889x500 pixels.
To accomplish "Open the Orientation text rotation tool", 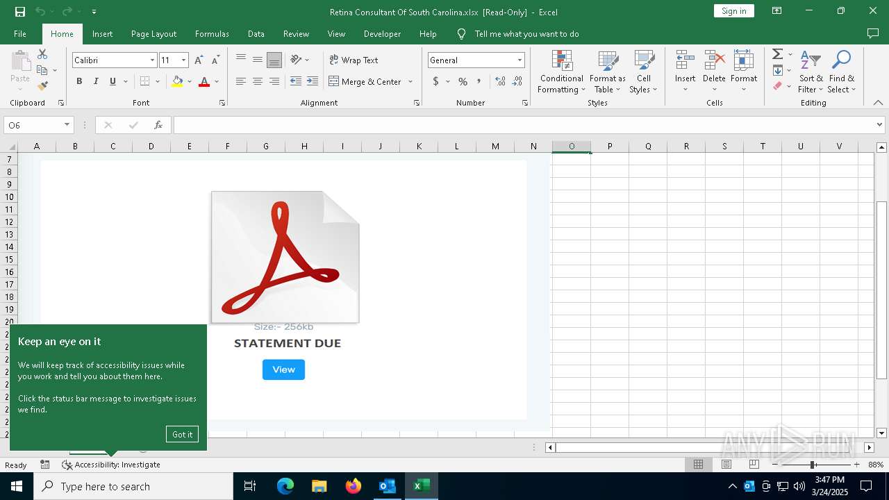I will click(297, 60).
